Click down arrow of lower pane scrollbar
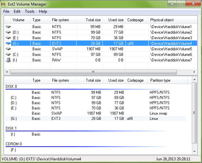 194,152
